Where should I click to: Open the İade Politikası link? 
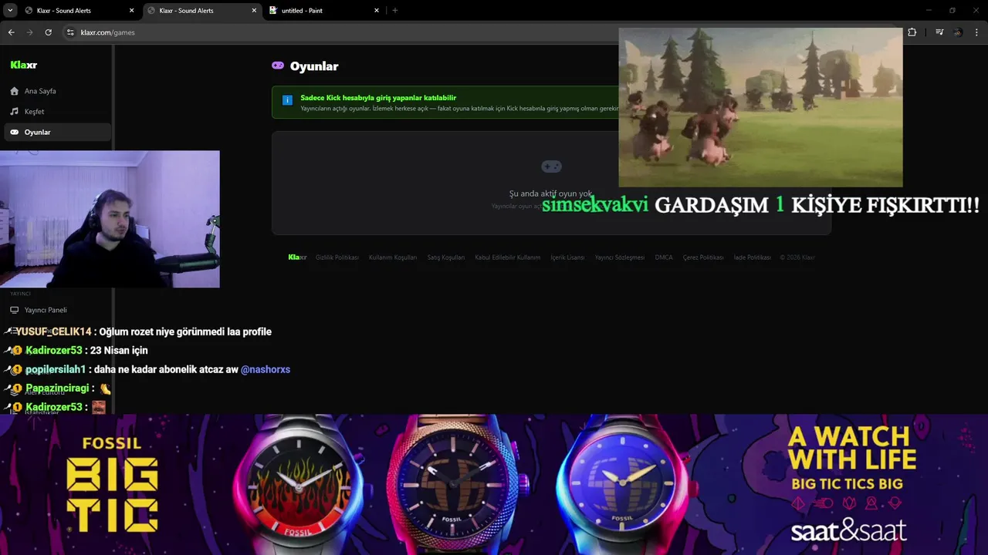click(753, 257)
